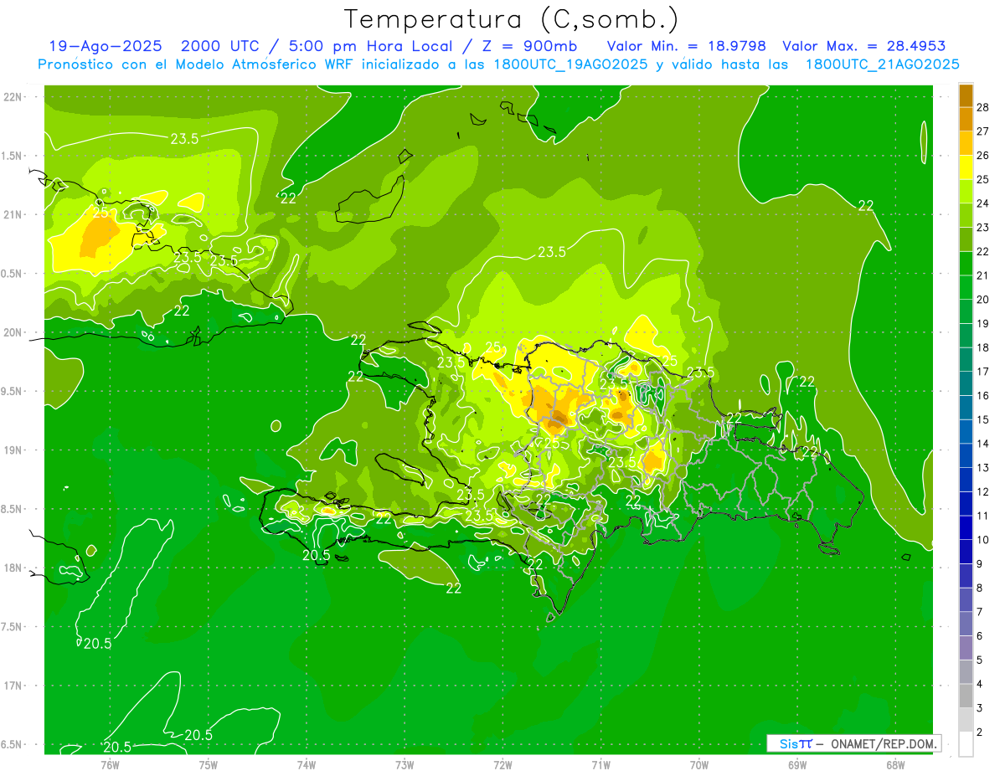The height and width of the screenshot is (776, 1005).
Task: Click the longitude axis label 70W
Action: click(699, 764)
